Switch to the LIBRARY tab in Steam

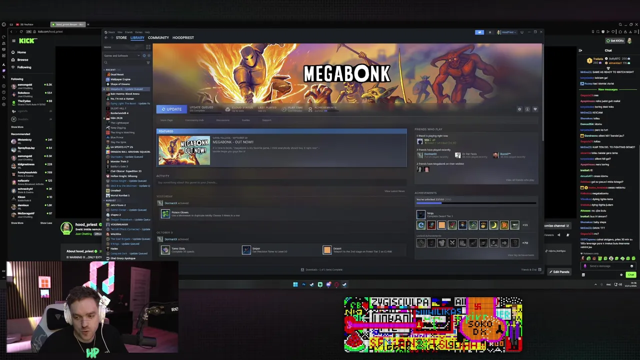coord(137,37)
